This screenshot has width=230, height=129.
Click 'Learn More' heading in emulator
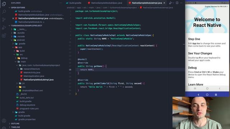click(195, 85)
